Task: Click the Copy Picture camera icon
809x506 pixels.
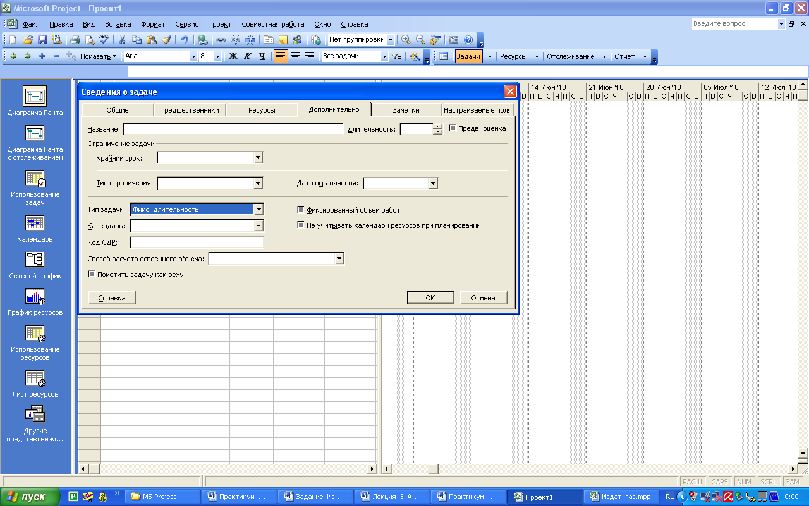Action: pyautogui.click(x=454, y=39)
